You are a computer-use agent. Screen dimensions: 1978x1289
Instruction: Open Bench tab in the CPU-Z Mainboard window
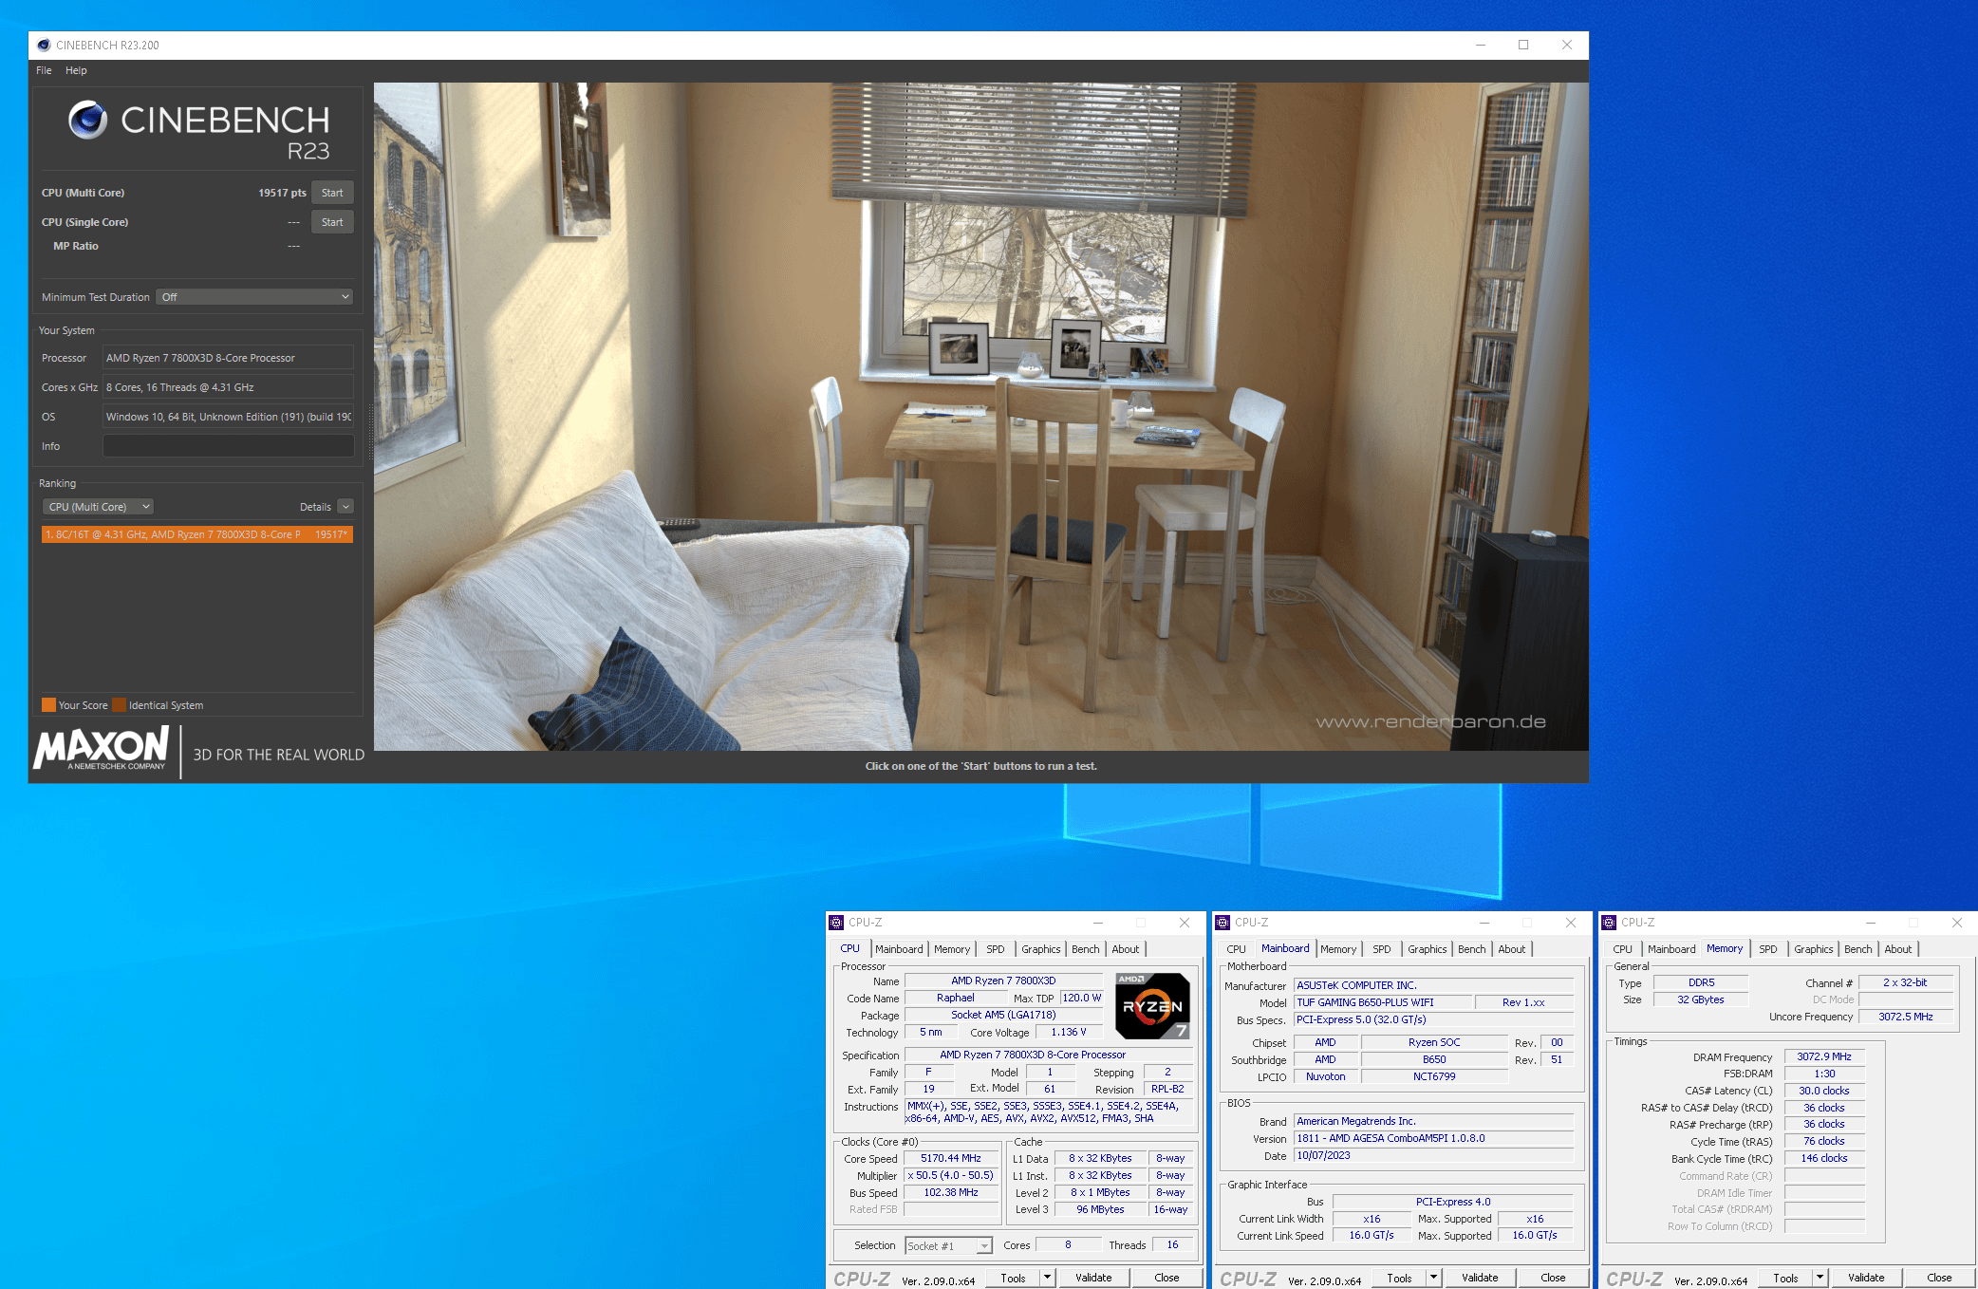1472,949
